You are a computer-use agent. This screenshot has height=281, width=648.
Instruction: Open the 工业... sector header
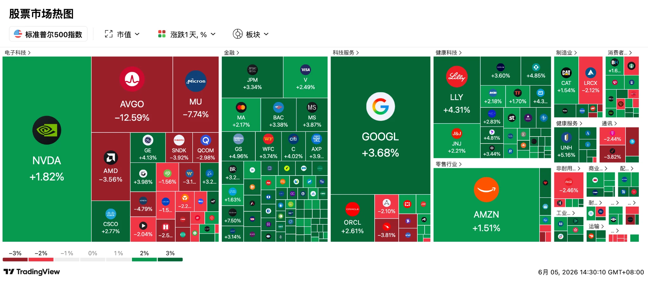point(566,213)
